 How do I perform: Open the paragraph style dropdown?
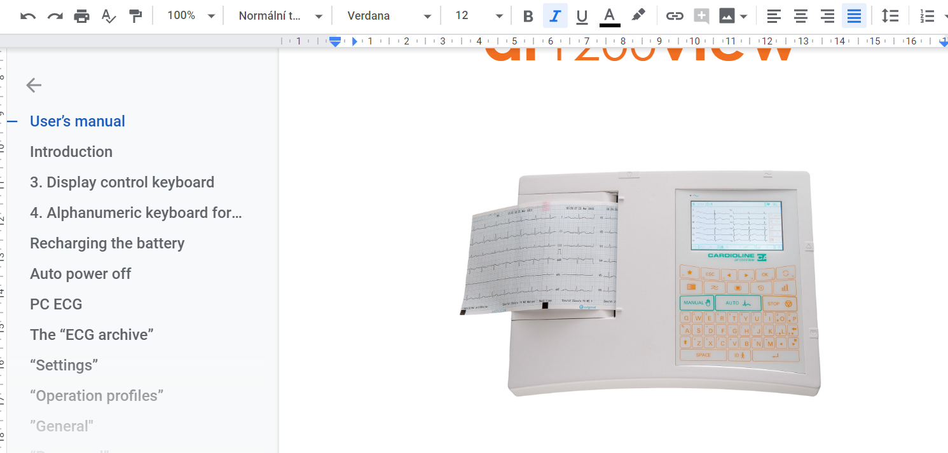tap(280, 16)
